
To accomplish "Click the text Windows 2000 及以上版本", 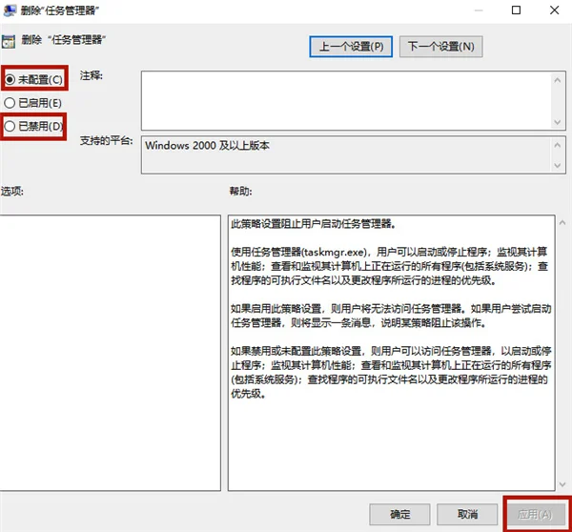I will pyautogui.click(x=207, y=146).
